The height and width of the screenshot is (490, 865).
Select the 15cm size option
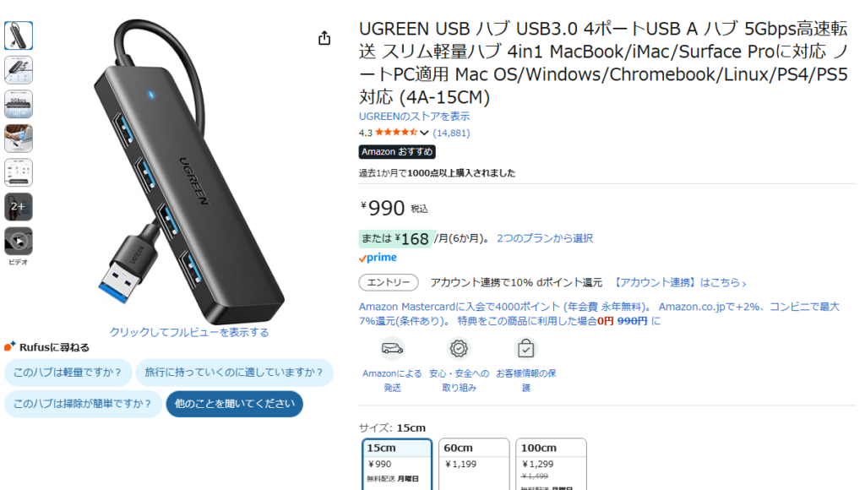pyautogui.click(x=397, y=464)
